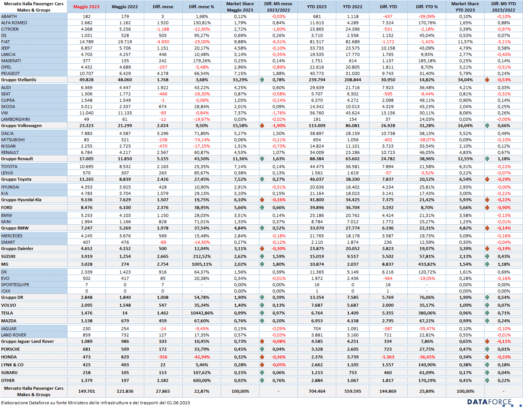523x408 pixels.
Task: Select the MASERATI row label
Action: pyautogui.click(x=11, y=61)
